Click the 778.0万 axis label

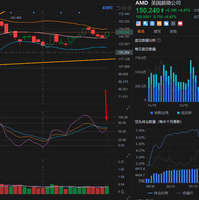click(141, 58)
